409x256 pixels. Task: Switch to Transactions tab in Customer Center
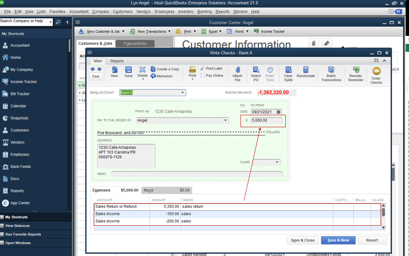pos(135,43)
